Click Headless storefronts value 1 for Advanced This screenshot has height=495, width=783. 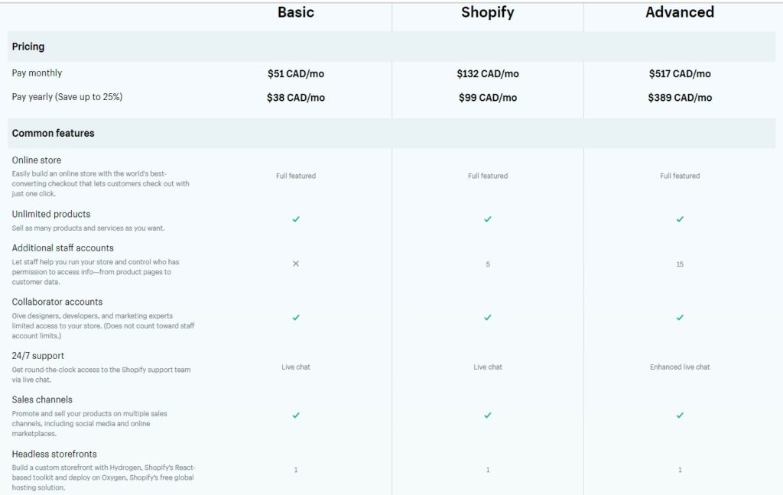680,470
